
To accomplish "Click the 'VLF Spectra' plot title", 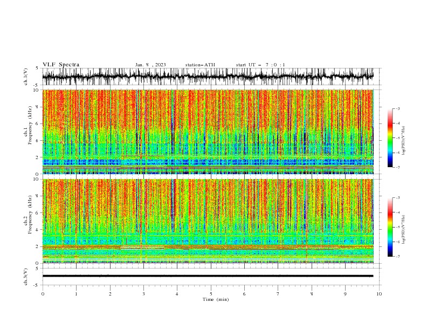I will (x=61, y=65).
